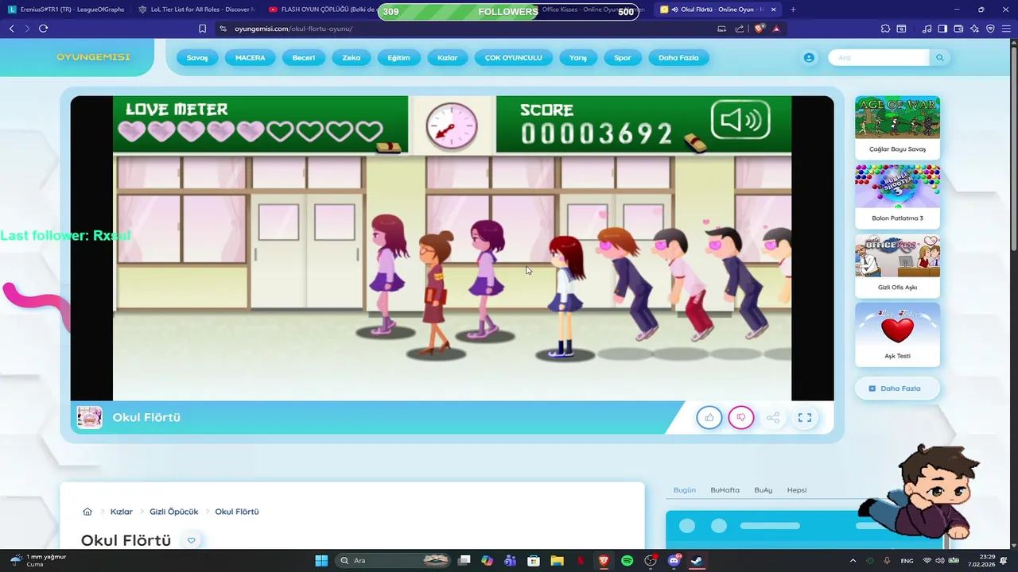
Task: Open Kızlar breadcrumb link
Action: pyautogui.click(x=121, y=512)
